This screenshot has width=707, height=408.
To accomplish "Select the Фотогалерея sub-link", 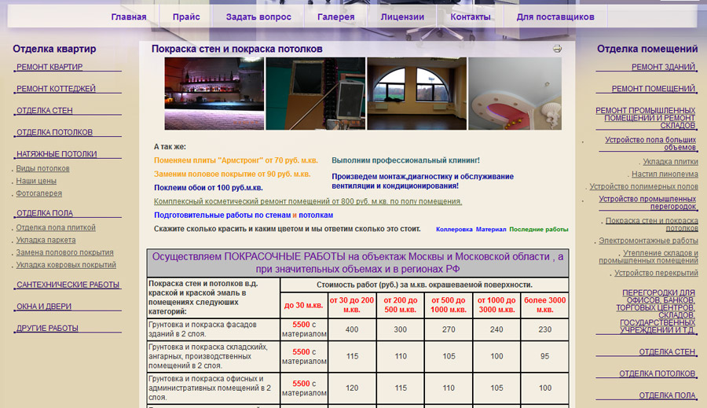I will tap(38, 193).
